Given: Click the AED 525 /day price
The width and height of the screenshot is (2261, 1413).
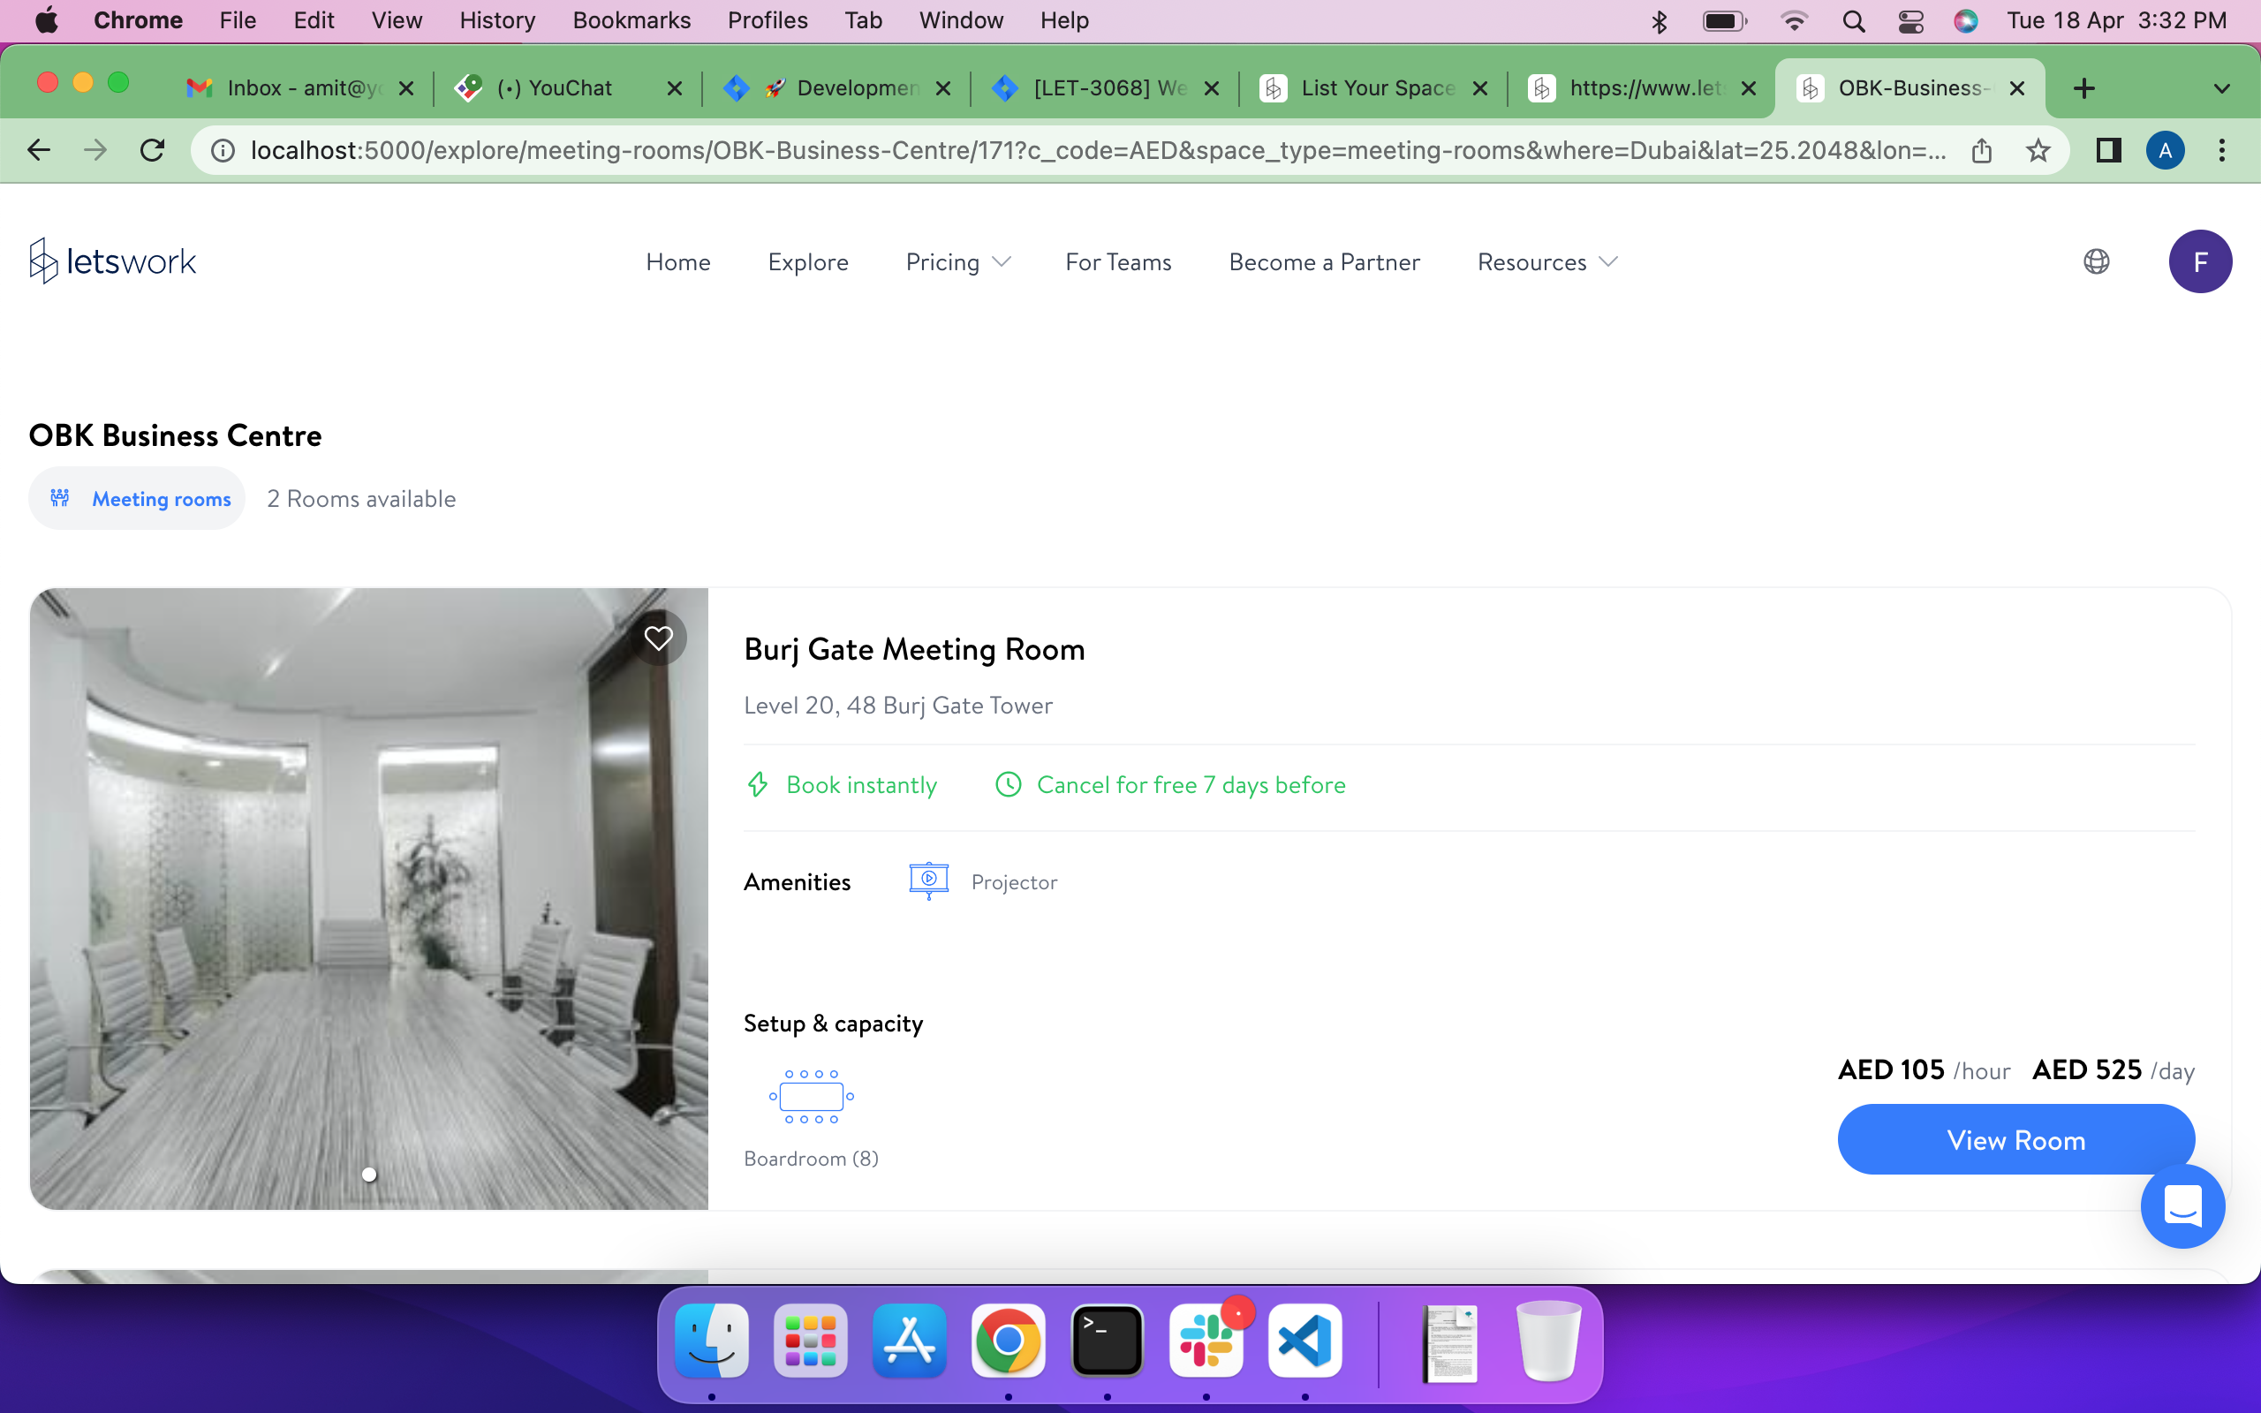Looking at the screenshot, I should (2114, 1070).
